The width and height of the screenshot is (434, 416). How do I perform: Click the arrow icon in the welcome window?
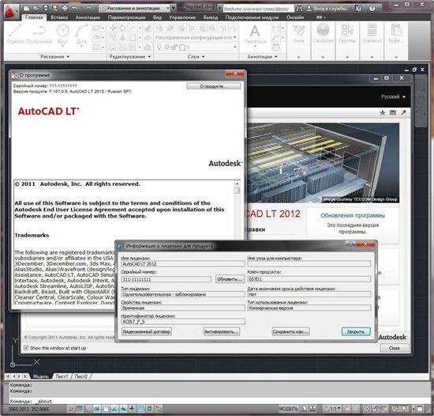[x=403, y=112]
